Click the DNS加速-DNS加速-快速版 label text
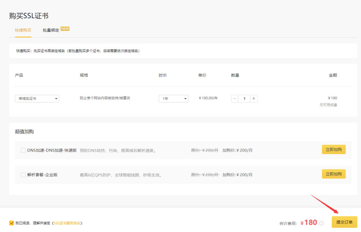The width and height of the screenshot is (361, 232). (52, 150)
